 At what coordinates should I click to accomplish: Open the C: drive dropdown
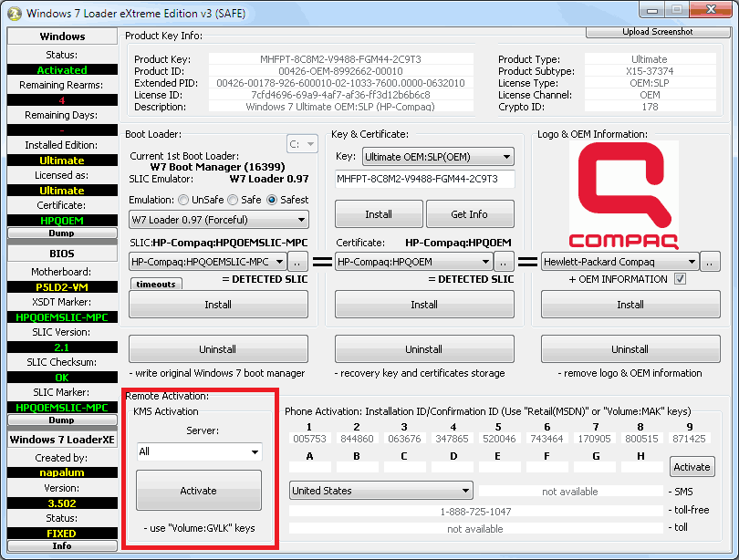tap(302, 144)
